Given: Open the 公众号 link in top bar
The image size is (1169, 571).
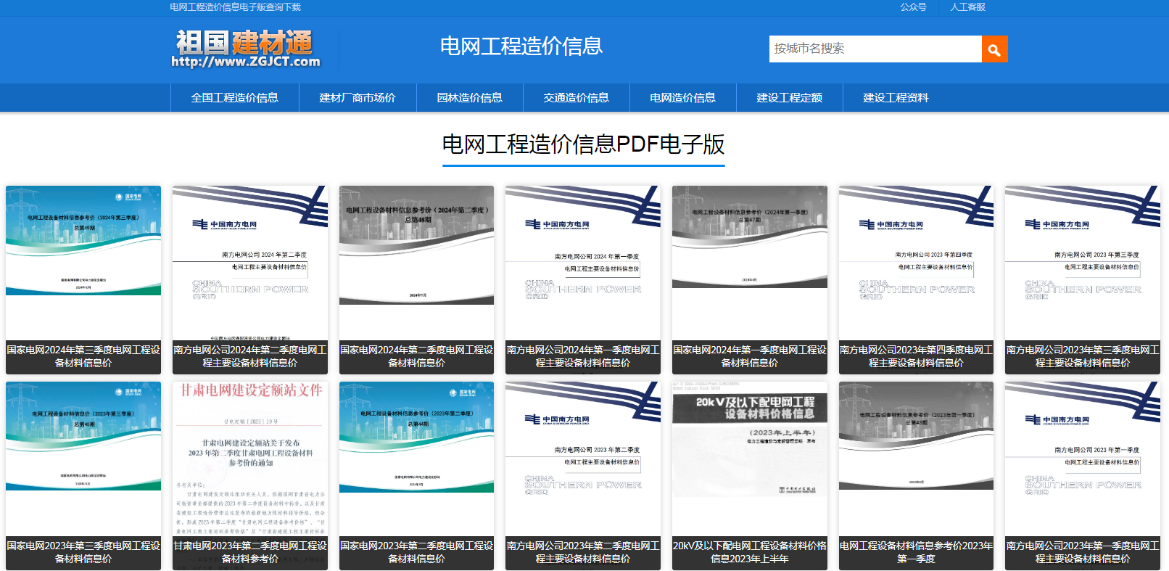Looking at the screenshot, I should tap(913, 7).
